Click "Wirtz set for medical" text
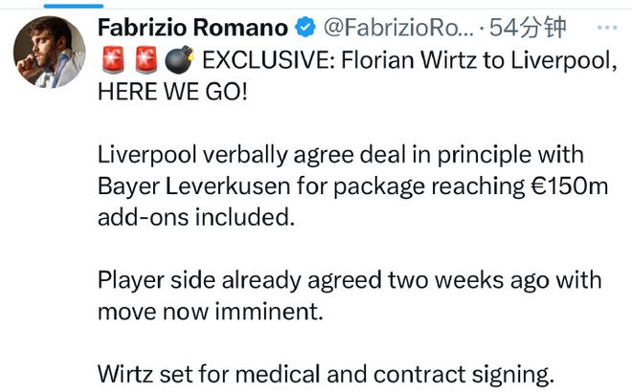This screenshot has width=632, height=392. [x=239, y=371]
